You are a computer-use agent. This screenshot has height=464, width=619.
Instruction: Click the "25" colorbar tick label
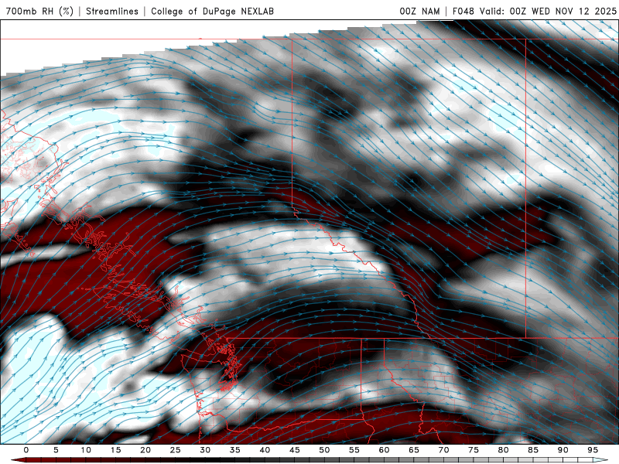pyautogui.click(x=176, y=450)
